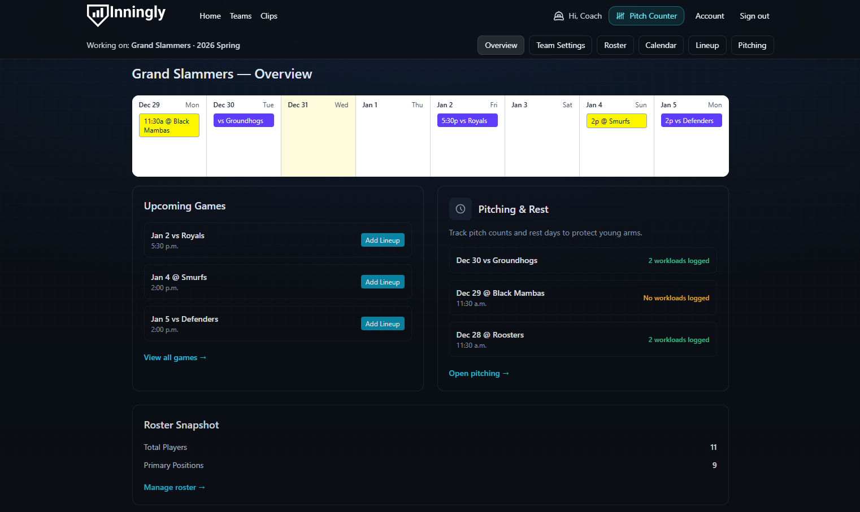Click the coach cap icon beside Hi, Coach

click(x=558, y=16)
